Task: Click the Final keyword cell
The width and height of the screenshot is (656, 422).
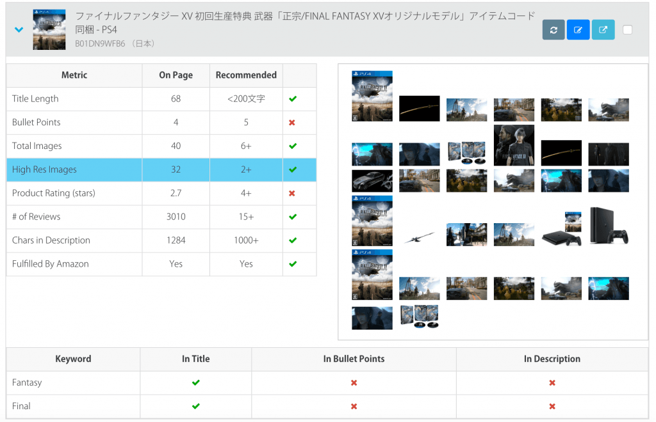Action: click(x=73, y=406)
